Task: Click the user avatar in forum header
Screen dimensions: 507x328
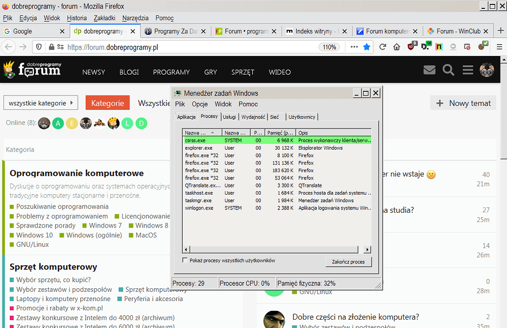Action: pyautogui.click(x=486, y=70)
